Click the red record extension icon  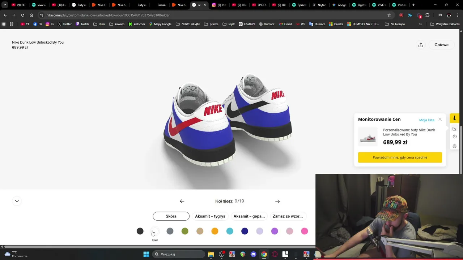click(401, 15)
